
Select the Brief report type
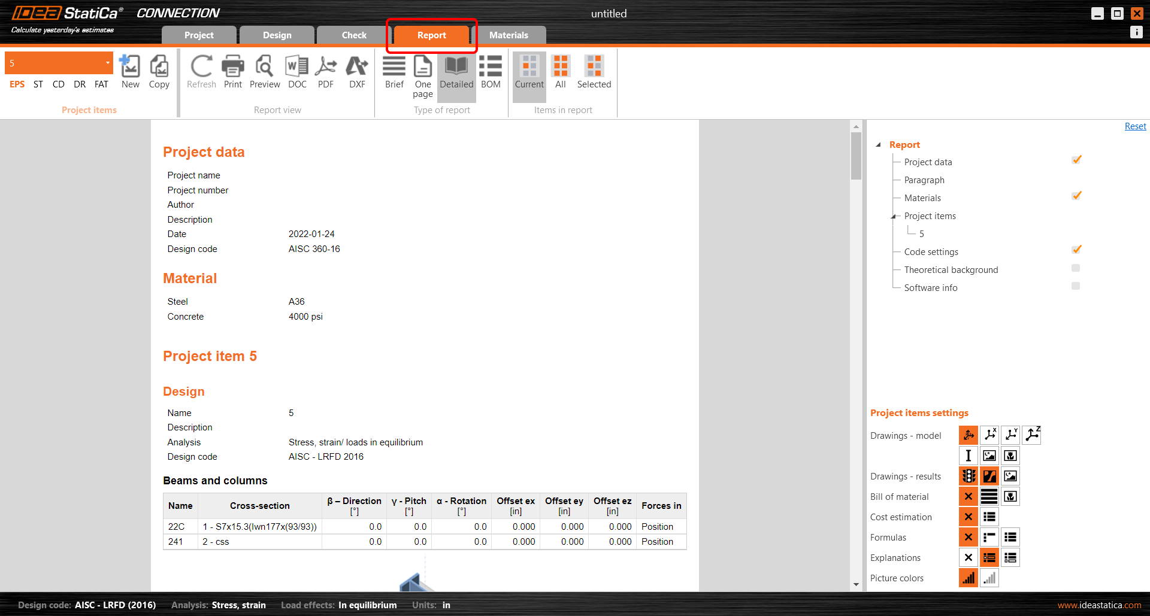394,72
